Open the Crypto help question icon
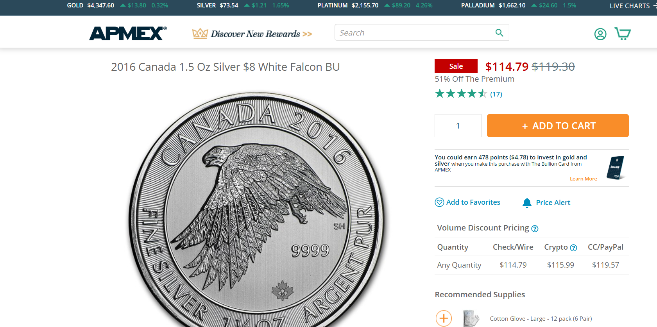Viewport: 657px width, 327px height. point(573,248)
